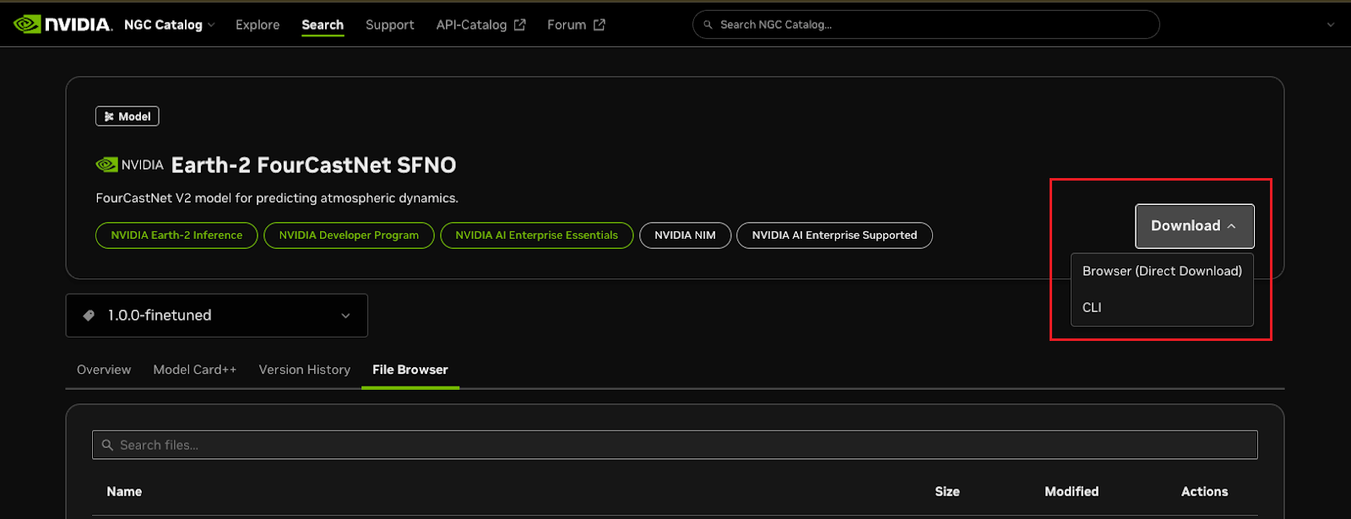Screen dimensions: 1351x519
Task: Click the NVIDIA Developer Program tag
Action: coord(349,235)
